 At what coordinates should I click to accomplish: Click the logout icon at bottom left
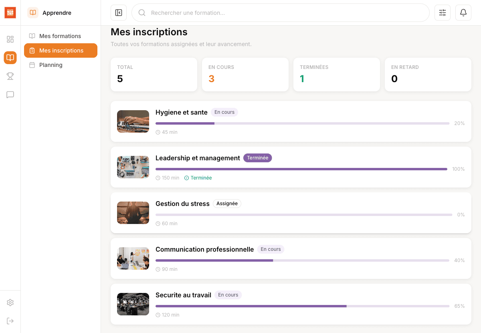10,321
